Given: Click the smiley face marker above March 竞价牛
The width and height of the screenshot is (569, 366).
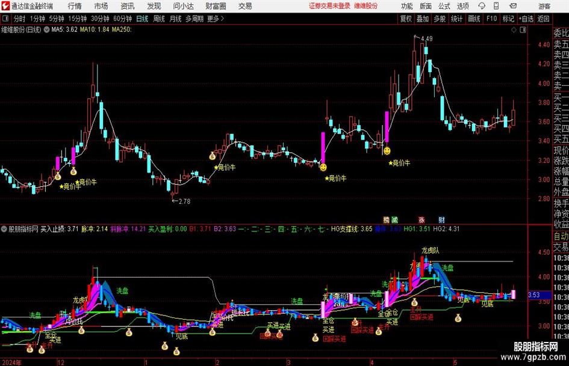Looking at the screenshot, I should (x=323, y=167).
